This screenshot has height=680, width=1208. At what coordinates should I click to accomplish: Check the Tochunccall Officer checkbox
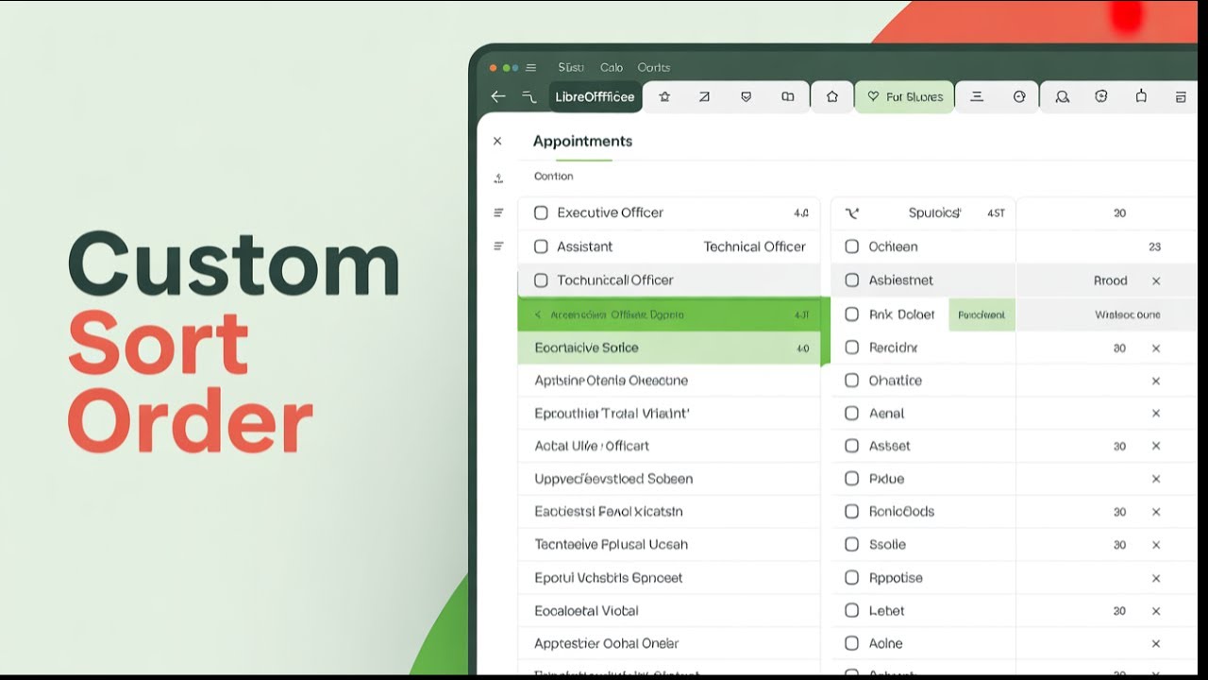[x=541, y=280]
